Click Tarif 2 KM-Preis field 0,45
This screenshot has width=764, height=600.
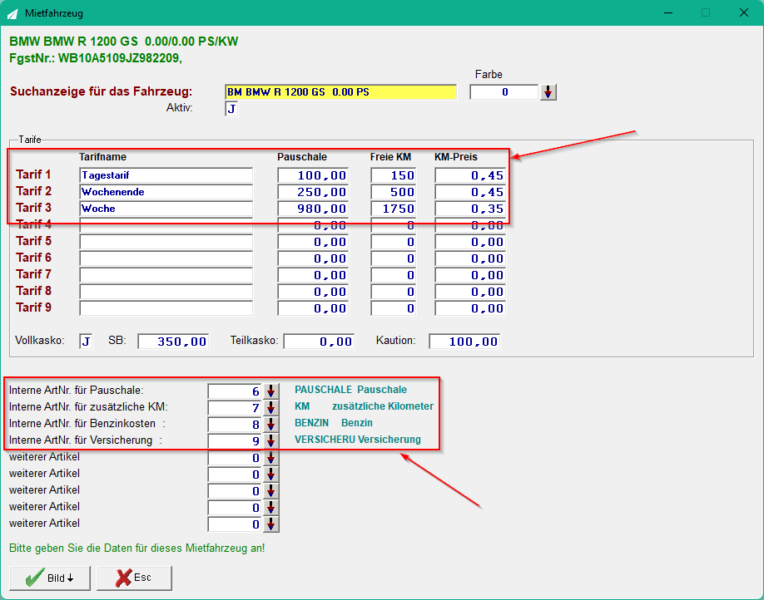(x=470, y=192)
